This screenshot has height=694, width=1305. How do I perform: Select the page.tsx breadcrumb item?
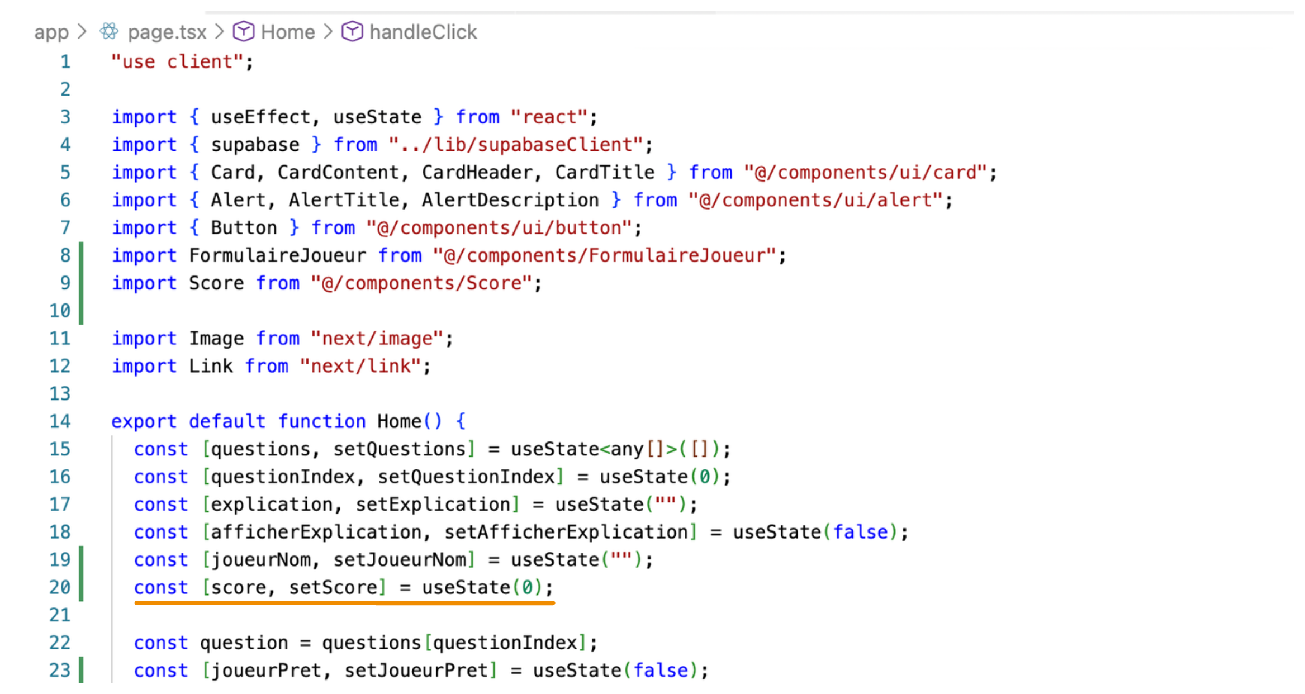click(x=167, y=32)
